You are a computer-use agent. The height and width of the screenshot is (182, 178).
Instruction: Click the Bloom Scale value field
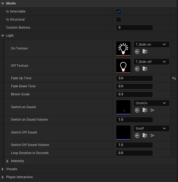[x=134, y=94]
